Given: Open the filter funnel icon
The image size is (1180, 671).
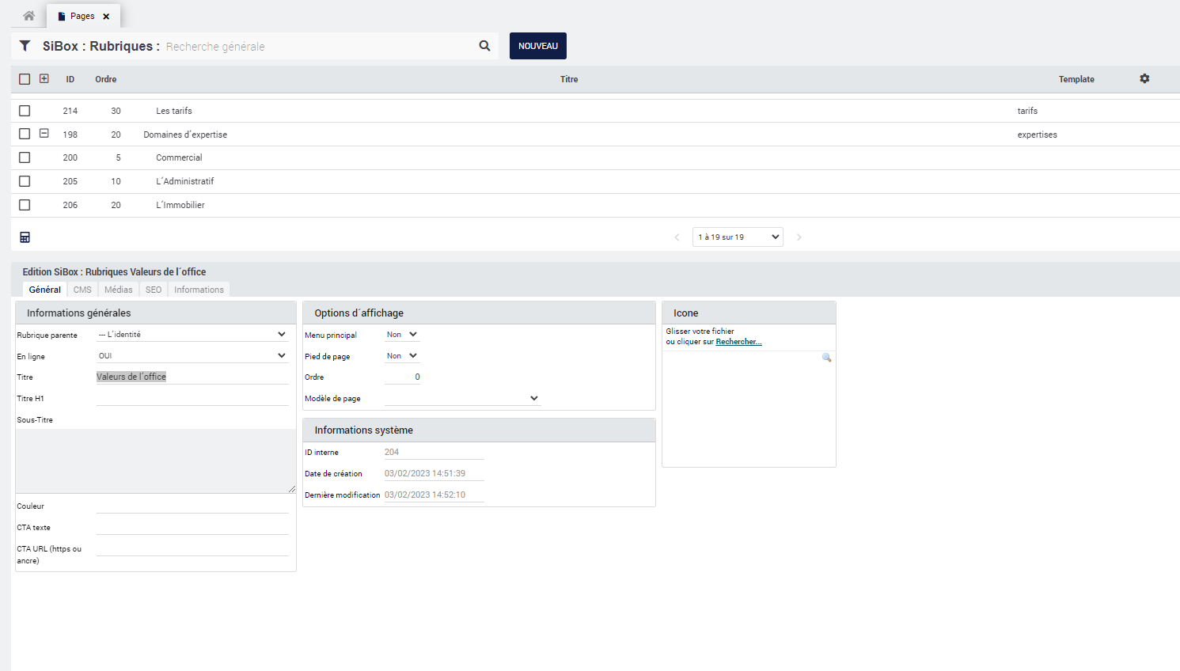Looking at the screenshot, I should click(25, 46).
